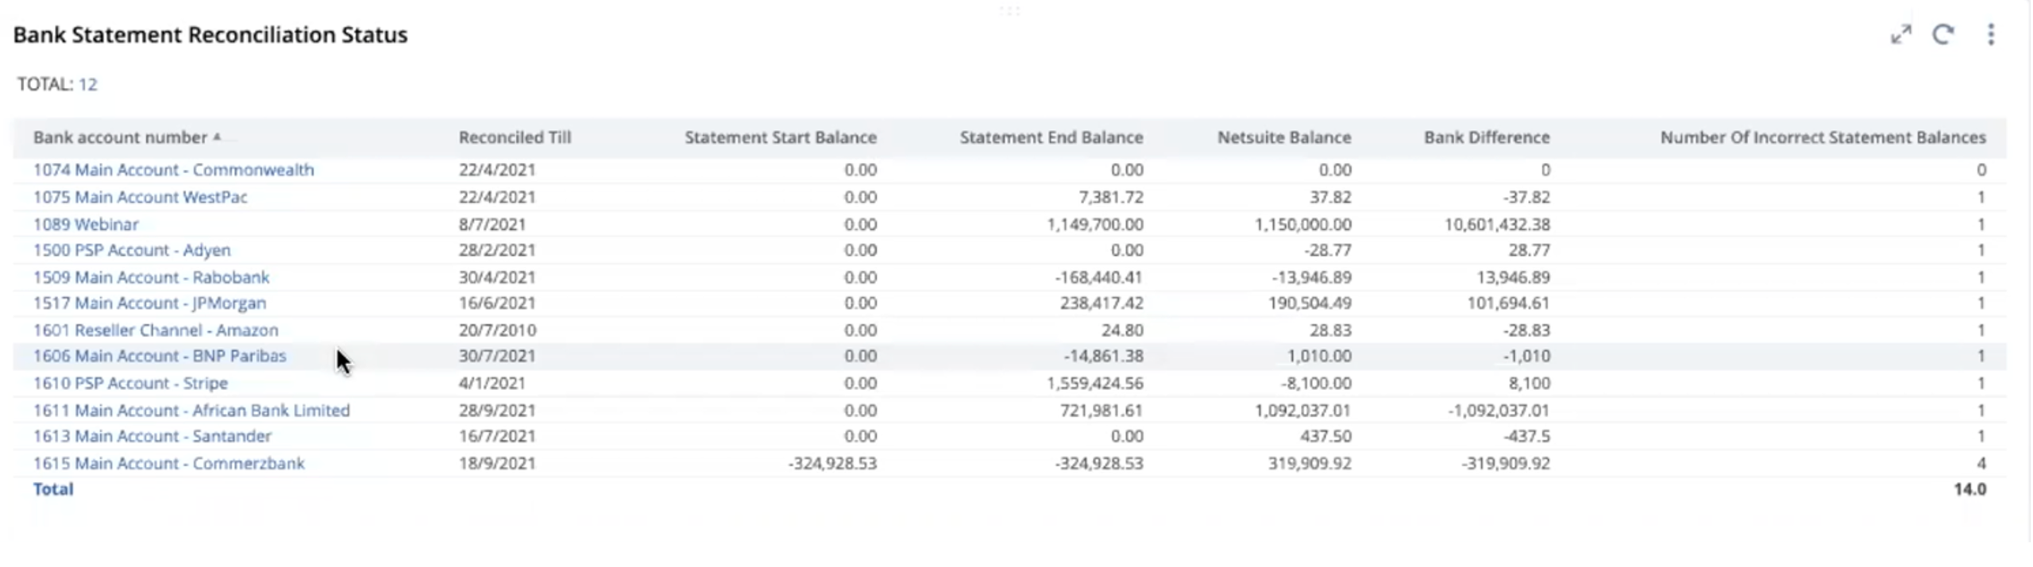Open 1509 Main Account - Rabobank

pyautogui.click(x=151, y=277)
